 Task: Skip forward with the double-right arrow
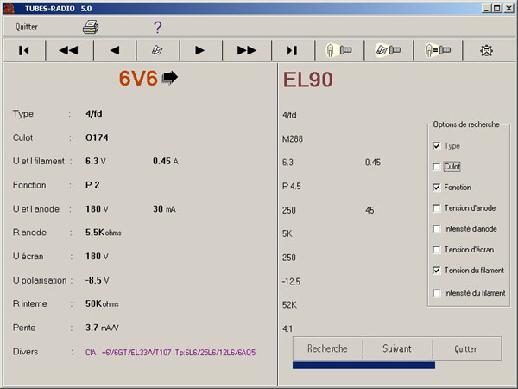click(x=246, y=50)
